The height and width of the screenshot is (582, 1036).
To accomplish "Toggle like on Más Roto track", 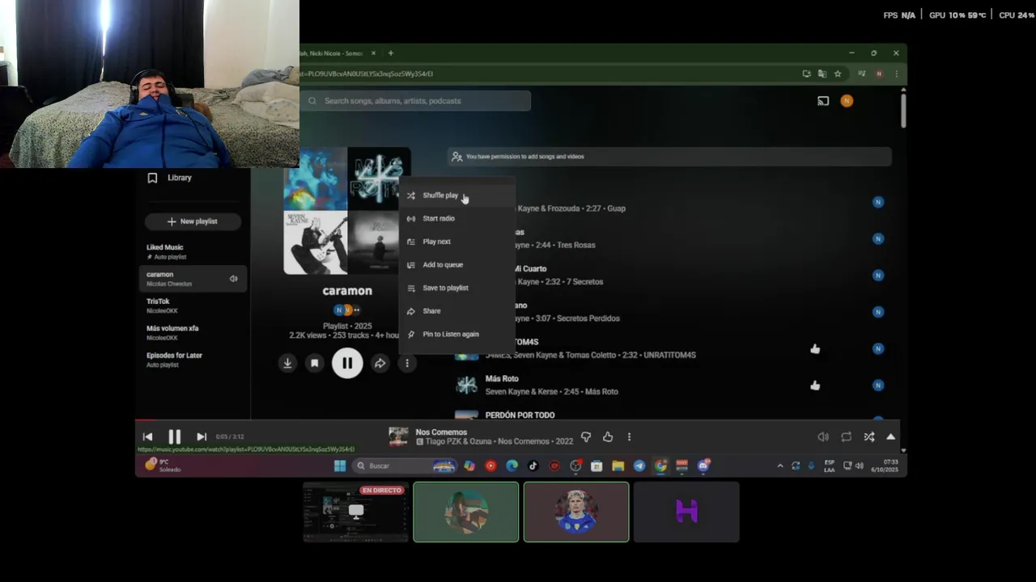I will [x=815, y=386].
